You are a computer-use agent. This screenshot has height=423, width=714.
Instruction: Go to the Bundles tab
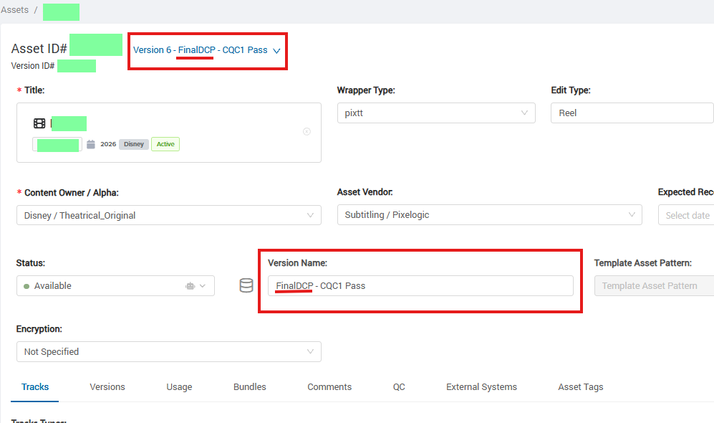click(250, 387)
